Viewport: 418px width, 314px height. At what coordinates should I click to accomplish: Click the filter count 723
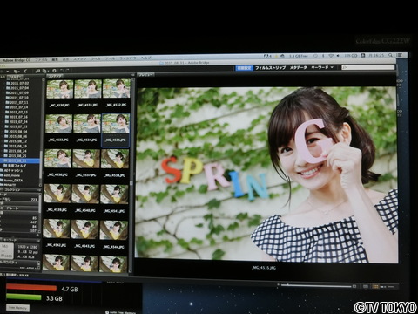pyautogui.click(x=34, y=200)
